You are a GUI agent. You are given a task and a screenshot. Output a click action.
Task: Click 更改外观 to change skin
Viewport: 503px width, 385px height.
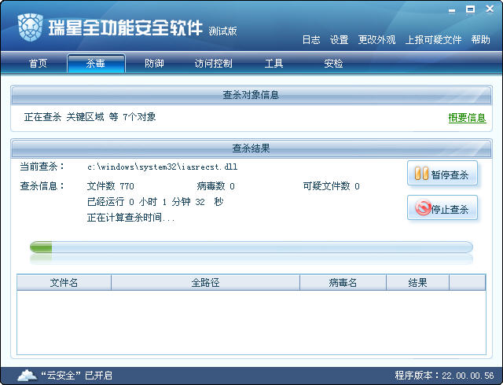[x=376, y=40]
